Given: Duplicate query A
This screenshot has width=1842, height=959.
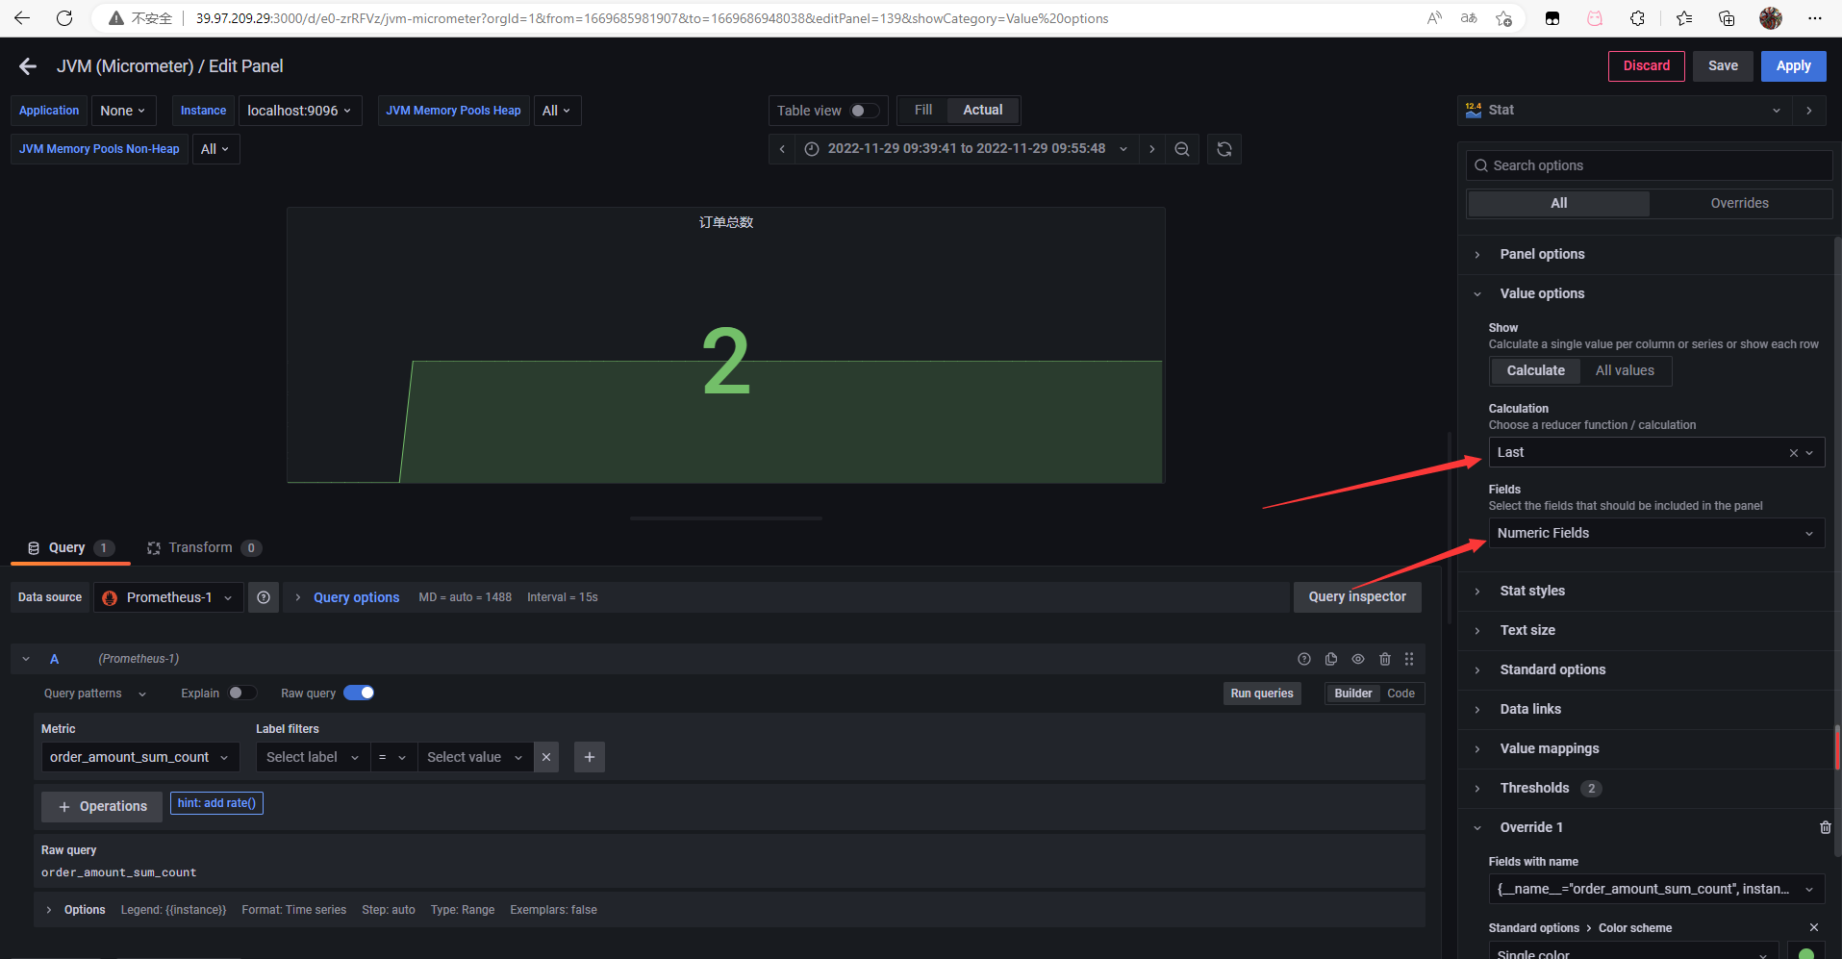Looking at the screenshot, I should (1331, 659).
